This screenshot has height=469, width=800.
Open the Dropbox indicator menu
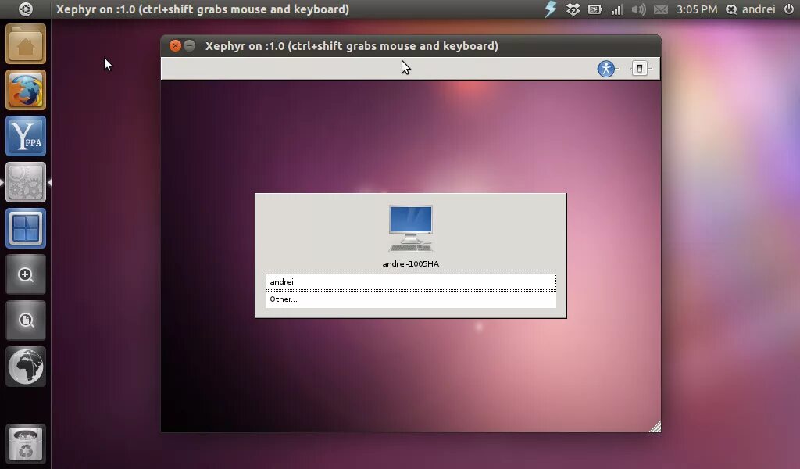coord(573,9)
